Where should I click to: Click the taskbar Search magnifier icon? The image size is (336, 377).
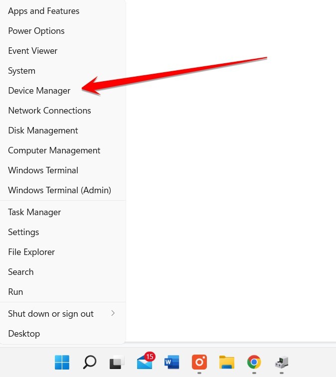pyautogui.click(x=90, y=362)
